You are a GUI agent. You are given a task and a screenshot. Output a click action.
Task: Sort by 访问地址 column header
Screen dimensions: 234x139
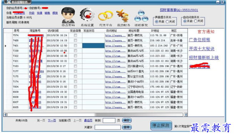click(111, 31)
